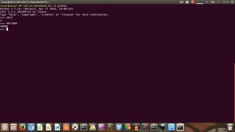Click the active Python prompt cursor
Image resolution: width=235 pixels, height=132 pixels.
coord(7,29)
